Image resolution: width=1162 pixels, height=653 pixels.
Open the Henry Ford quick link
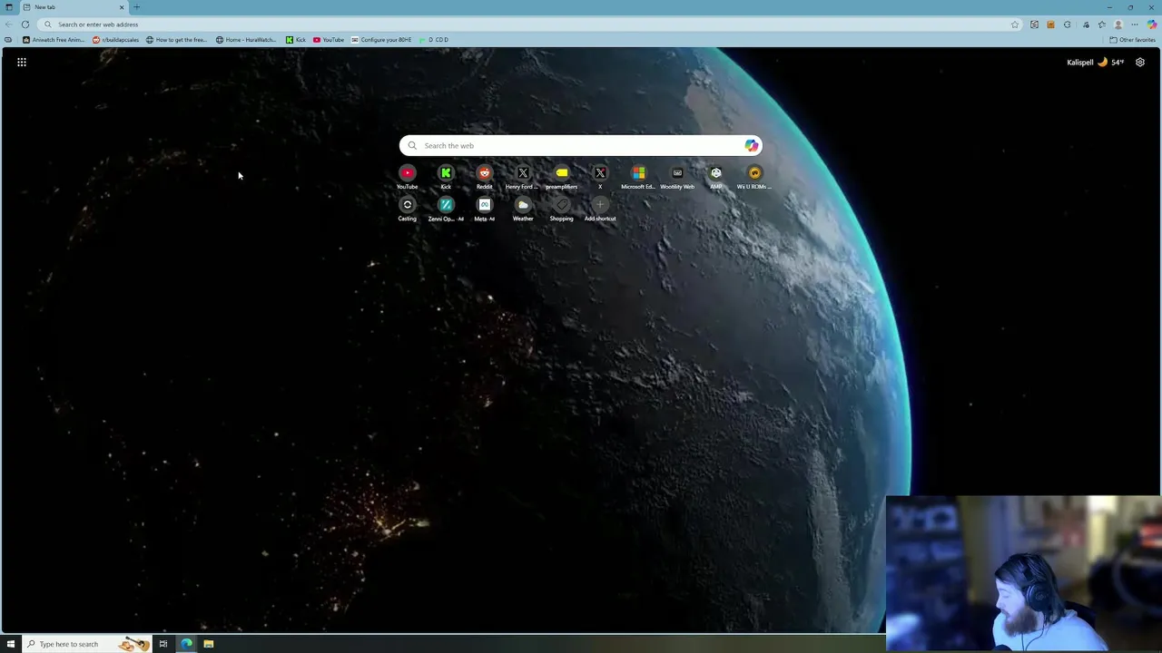pos(523,177)
